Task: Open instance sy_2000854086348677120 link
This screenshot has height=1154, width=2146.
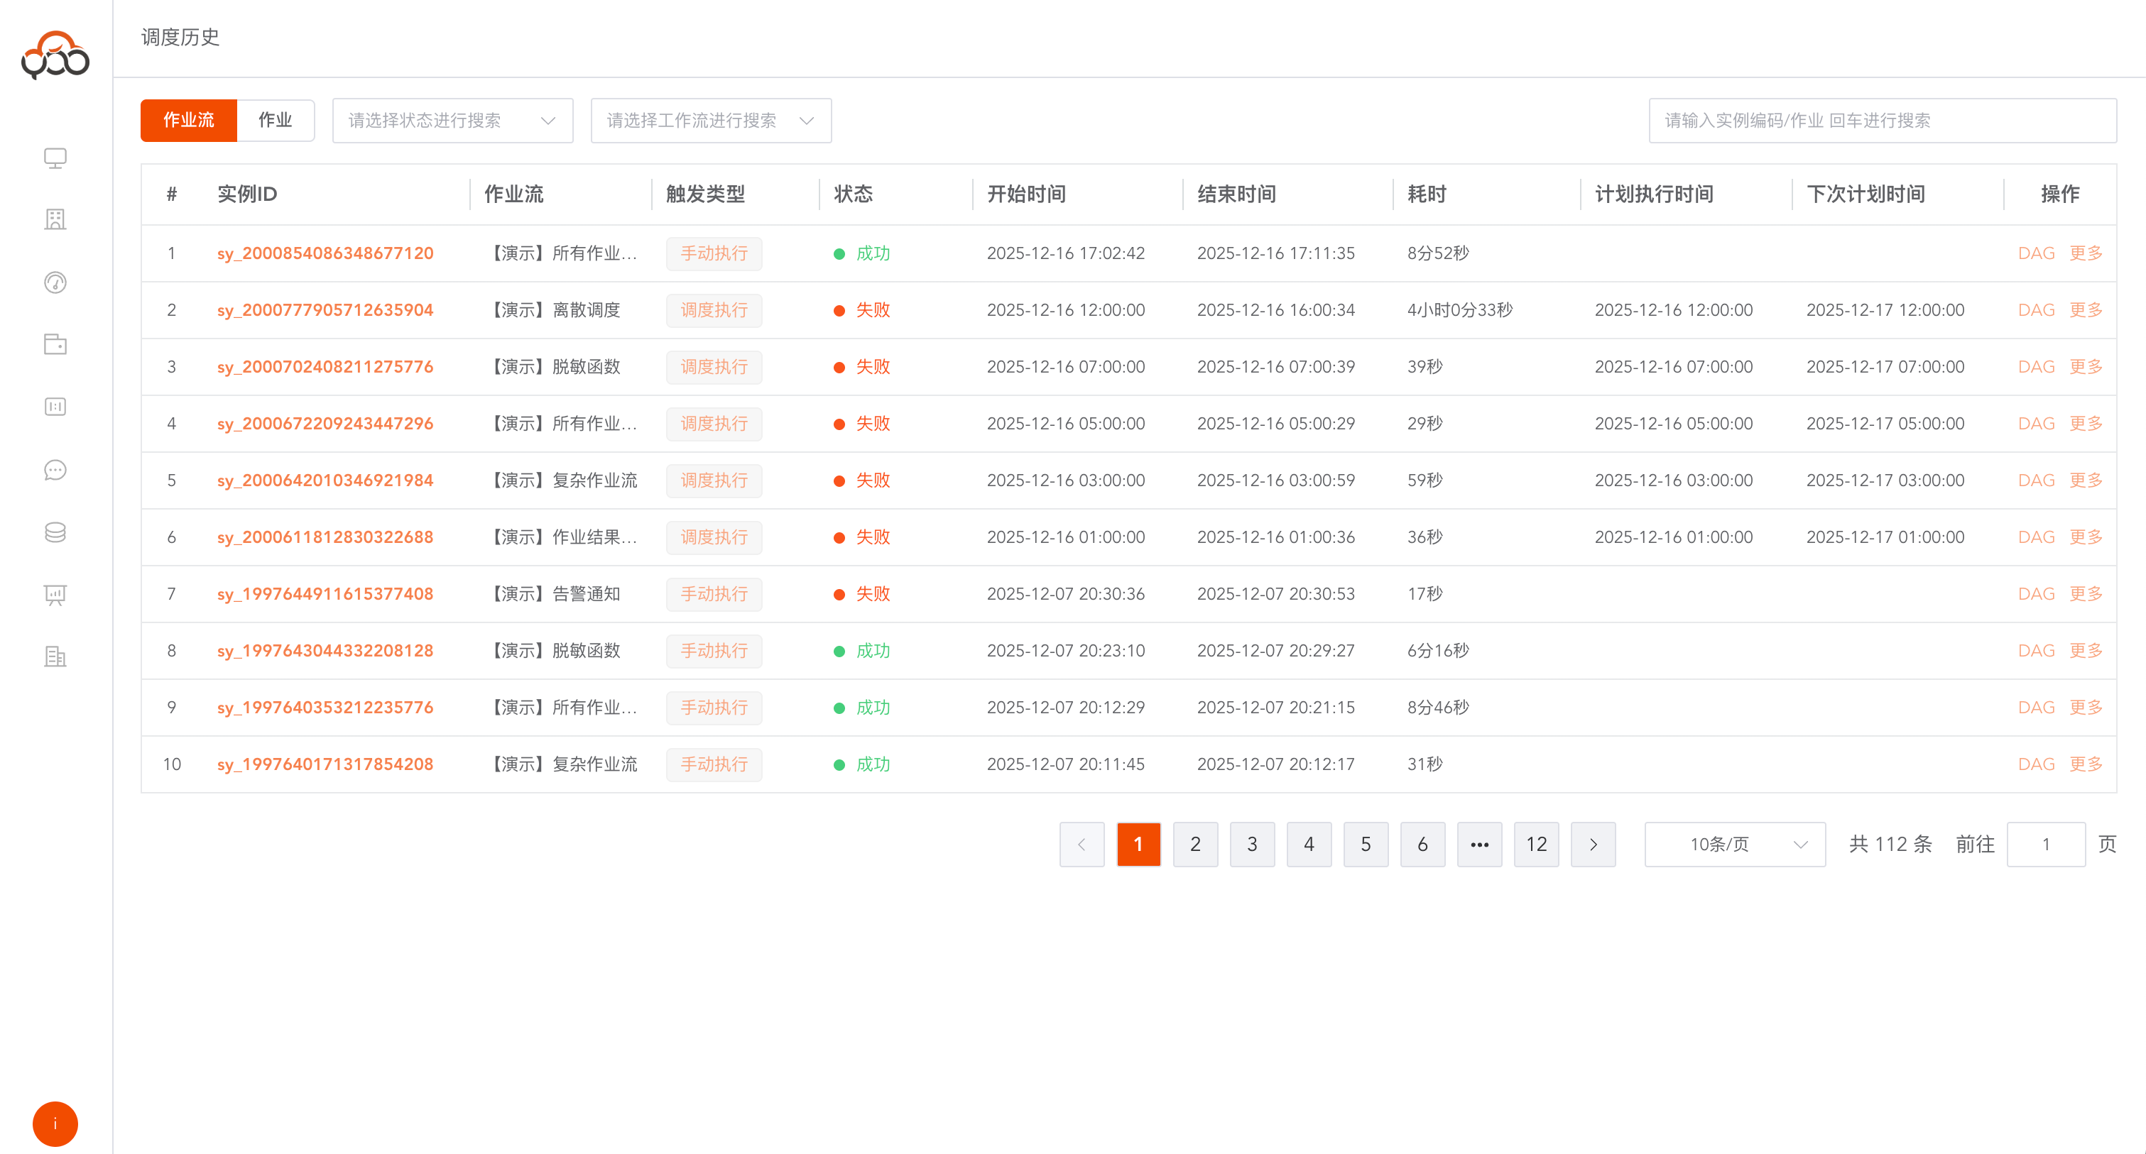Action: [325, 253]
